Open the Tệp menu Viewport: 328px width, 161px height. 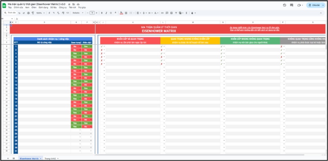pos(10,7)
